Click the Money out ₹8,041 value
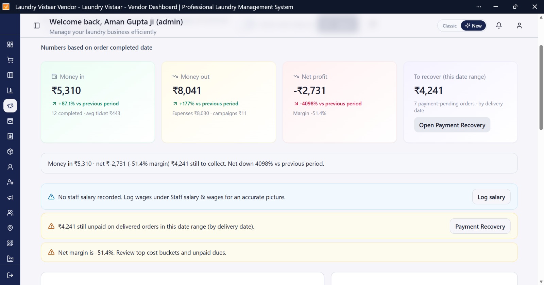This screenshot has width=544, height=285. point(187,91)
